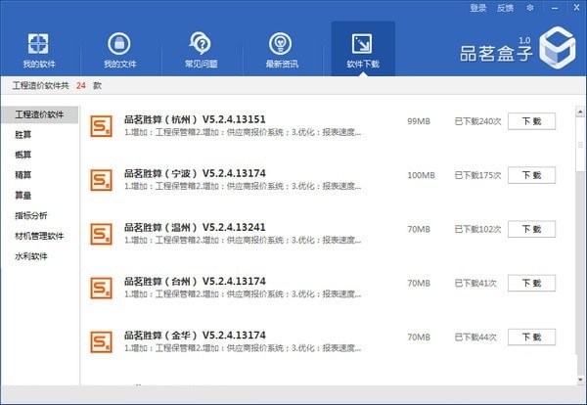The height and width of the screenshot is (405, 587).
Task: Switch to 软件下载 (Software Download) tab
Action: coord(362,51)
